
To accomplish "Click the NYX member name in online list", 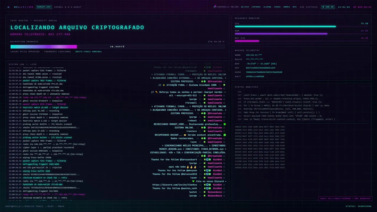I will click(295, 7).
